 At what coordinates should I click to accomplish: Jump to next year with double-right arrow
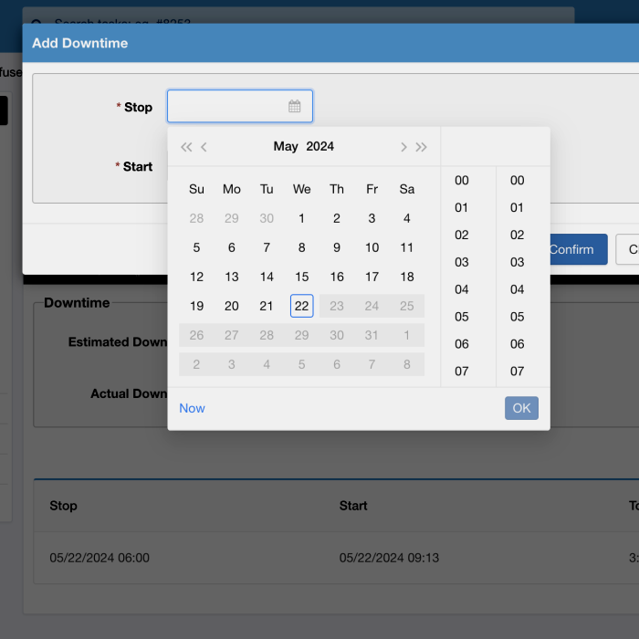tap(422, 147)
